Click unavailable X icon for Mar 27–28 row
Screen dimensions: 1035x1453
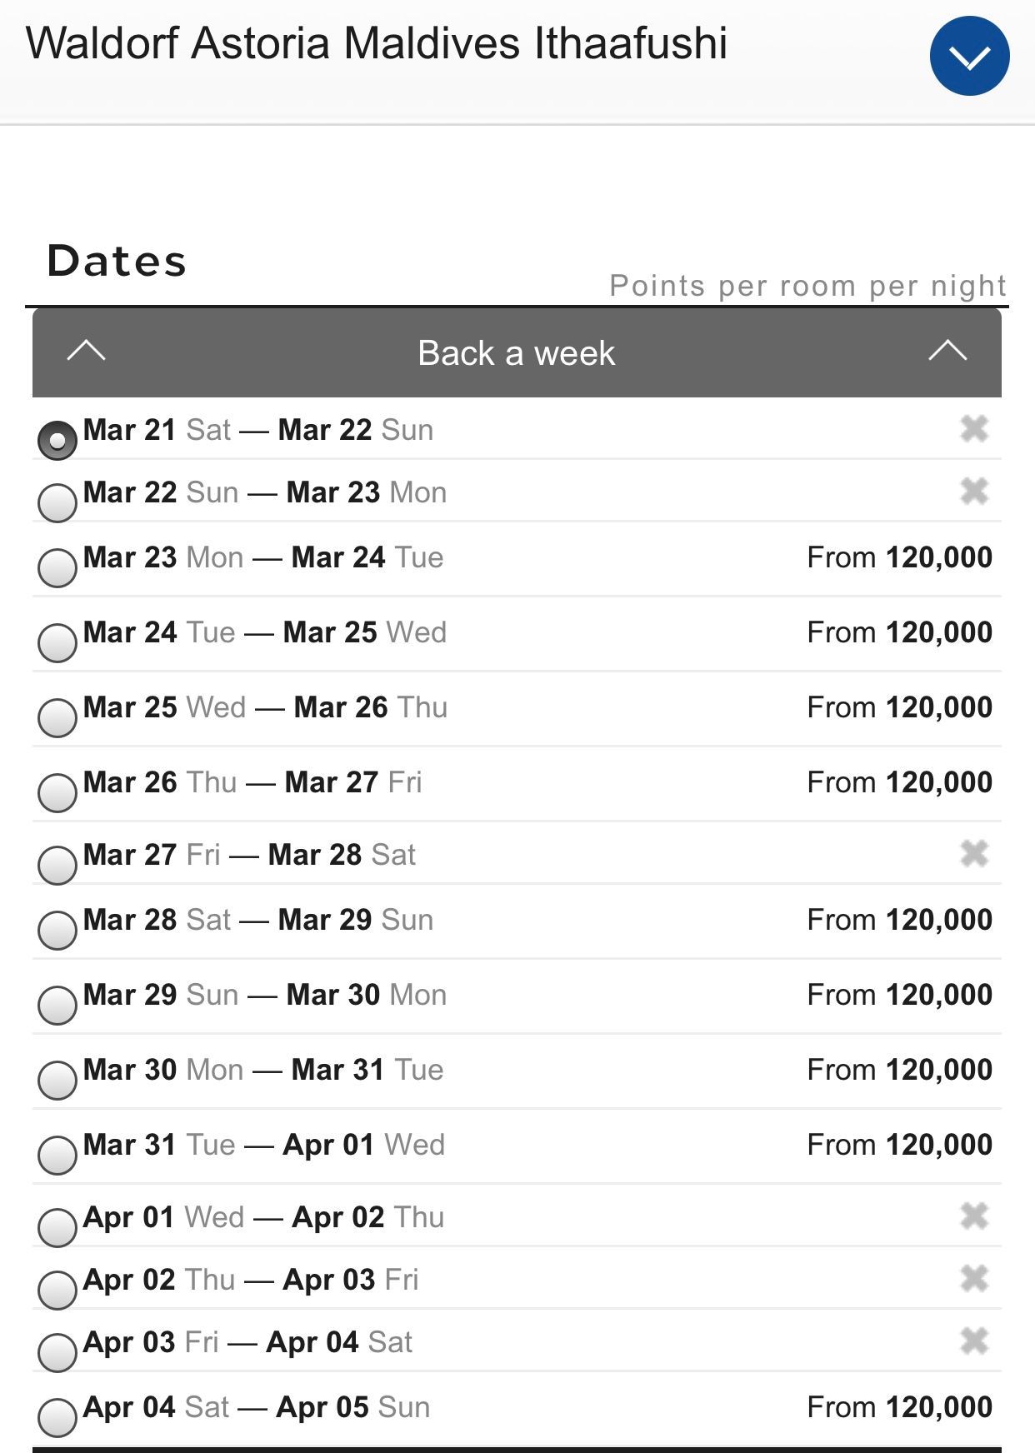coord(973,854)
